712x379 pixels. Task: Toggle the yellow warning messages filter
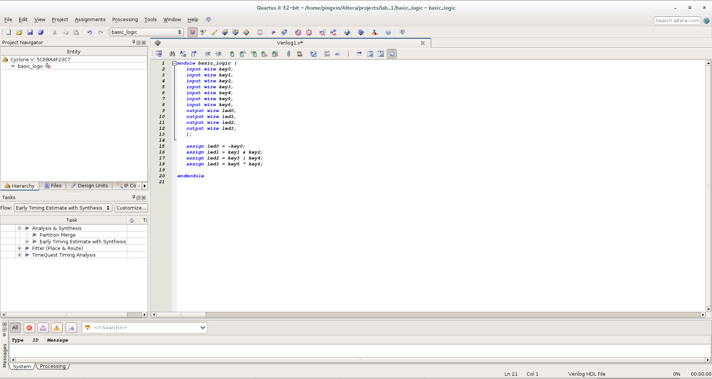tap(57, 327)
